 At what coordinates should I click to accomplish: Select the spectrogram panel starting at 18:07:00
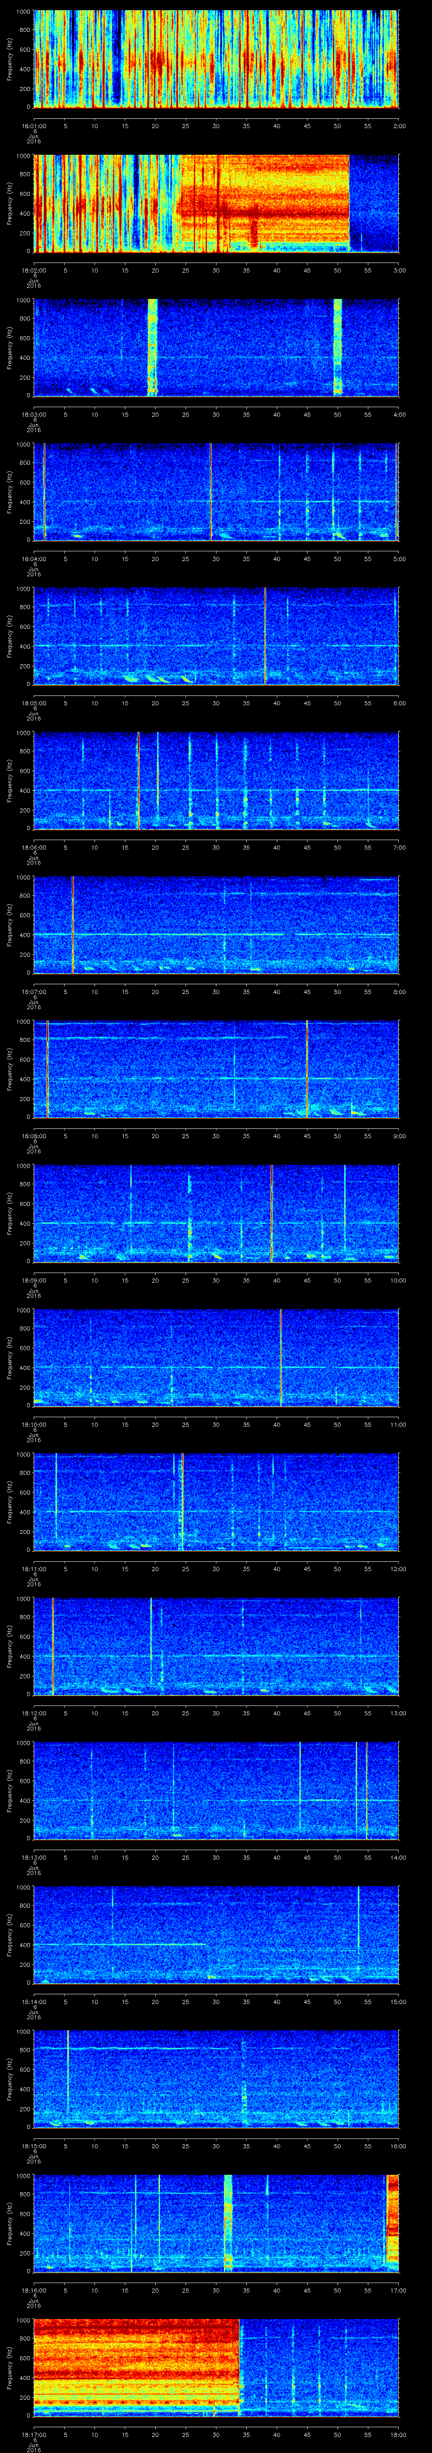point(216,925)
